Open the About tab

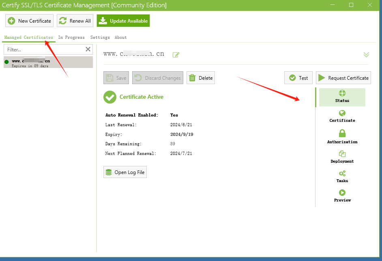(120, 37)
